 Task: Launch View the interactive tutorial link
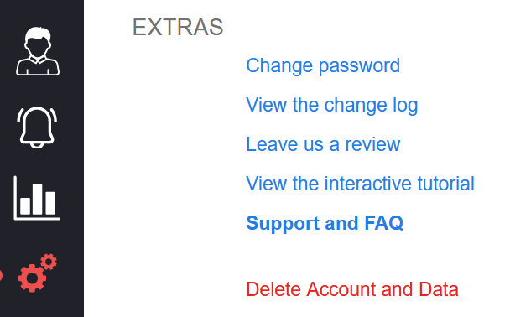point(360,184)
